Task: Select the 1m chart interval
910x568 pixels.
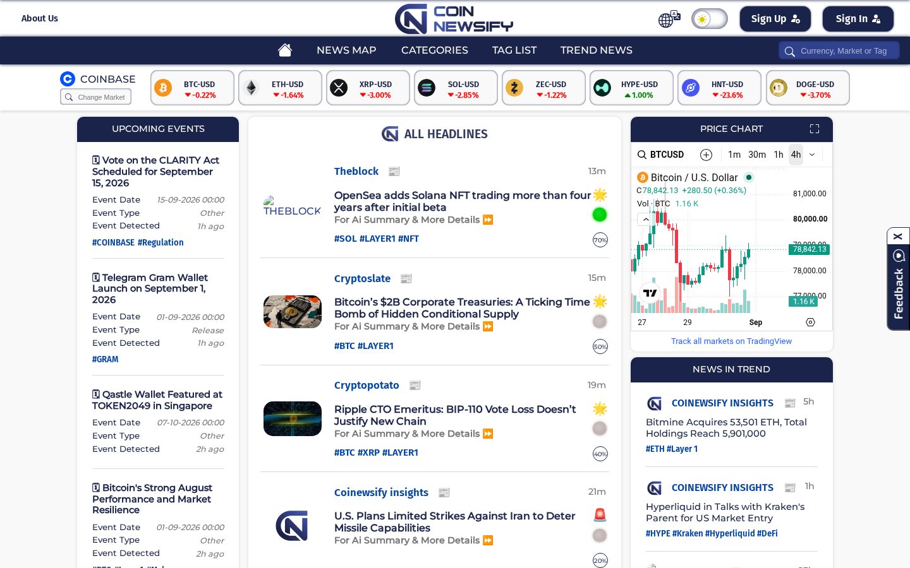Action: point(734,155)
